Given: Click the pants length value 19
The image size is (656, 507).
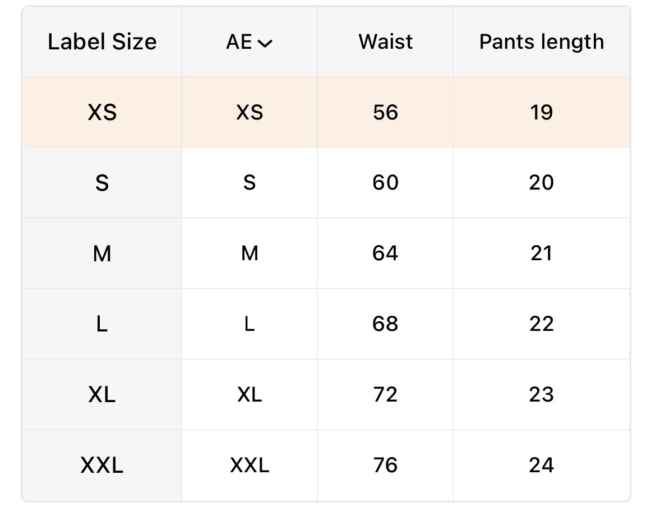Looking at the screenshot, I should (x=542, y=113).
